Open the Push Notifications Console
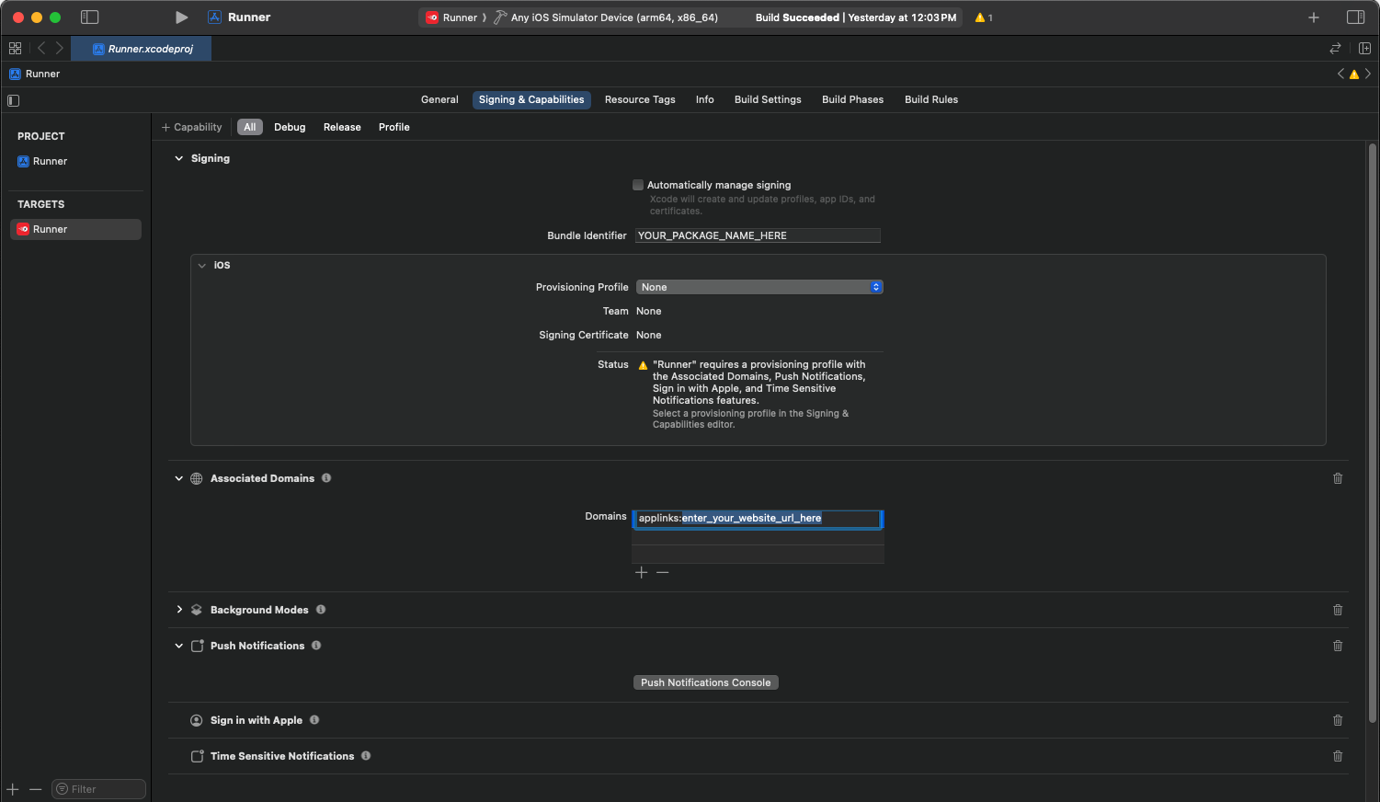 [x=706, y=682]
